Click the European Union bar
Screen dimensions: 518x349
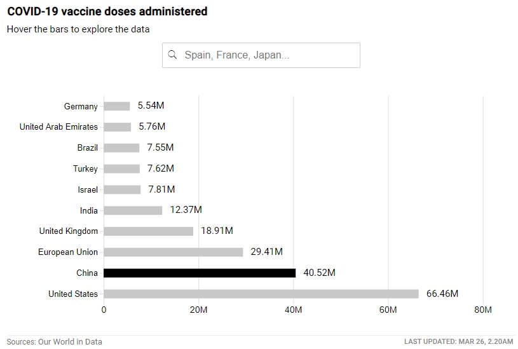pyautogui.click(x=174, y=252)
